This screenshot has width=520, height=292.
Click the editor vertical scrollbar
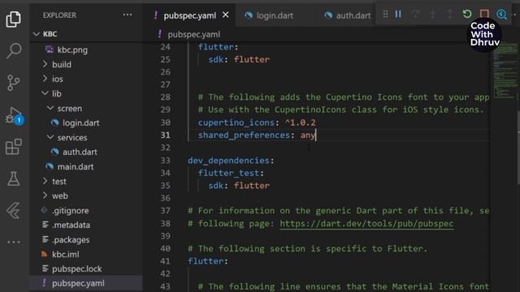(x=518, y=148)
